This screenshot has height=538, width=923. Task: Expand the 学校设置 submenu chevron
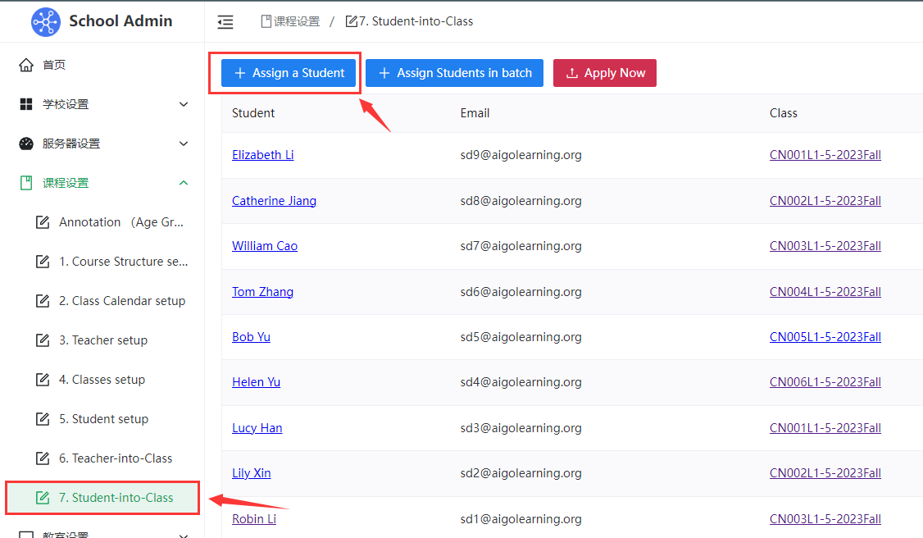pyautogui.click(x=184, y=104)
